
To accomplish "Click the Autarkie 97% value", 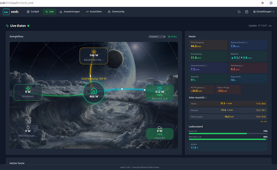I will click(x=193, y=80).
